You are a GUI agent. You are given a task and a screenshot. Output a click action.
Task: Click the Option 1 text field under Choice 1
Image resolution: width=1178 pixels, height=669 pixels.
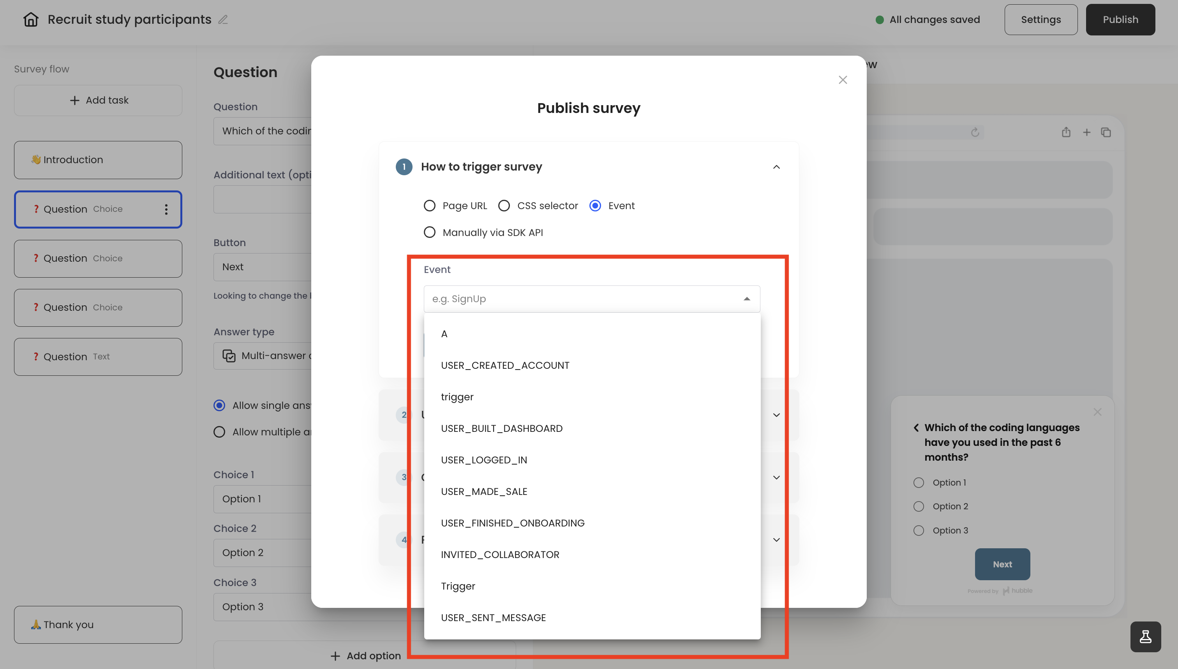257,498
